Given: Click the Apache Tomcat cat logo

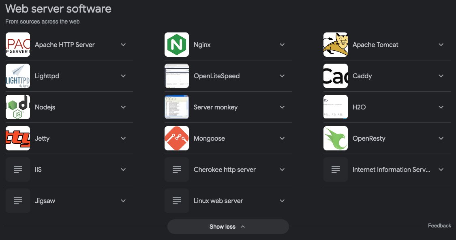Looking at the screenshot, I should point(335,45).
